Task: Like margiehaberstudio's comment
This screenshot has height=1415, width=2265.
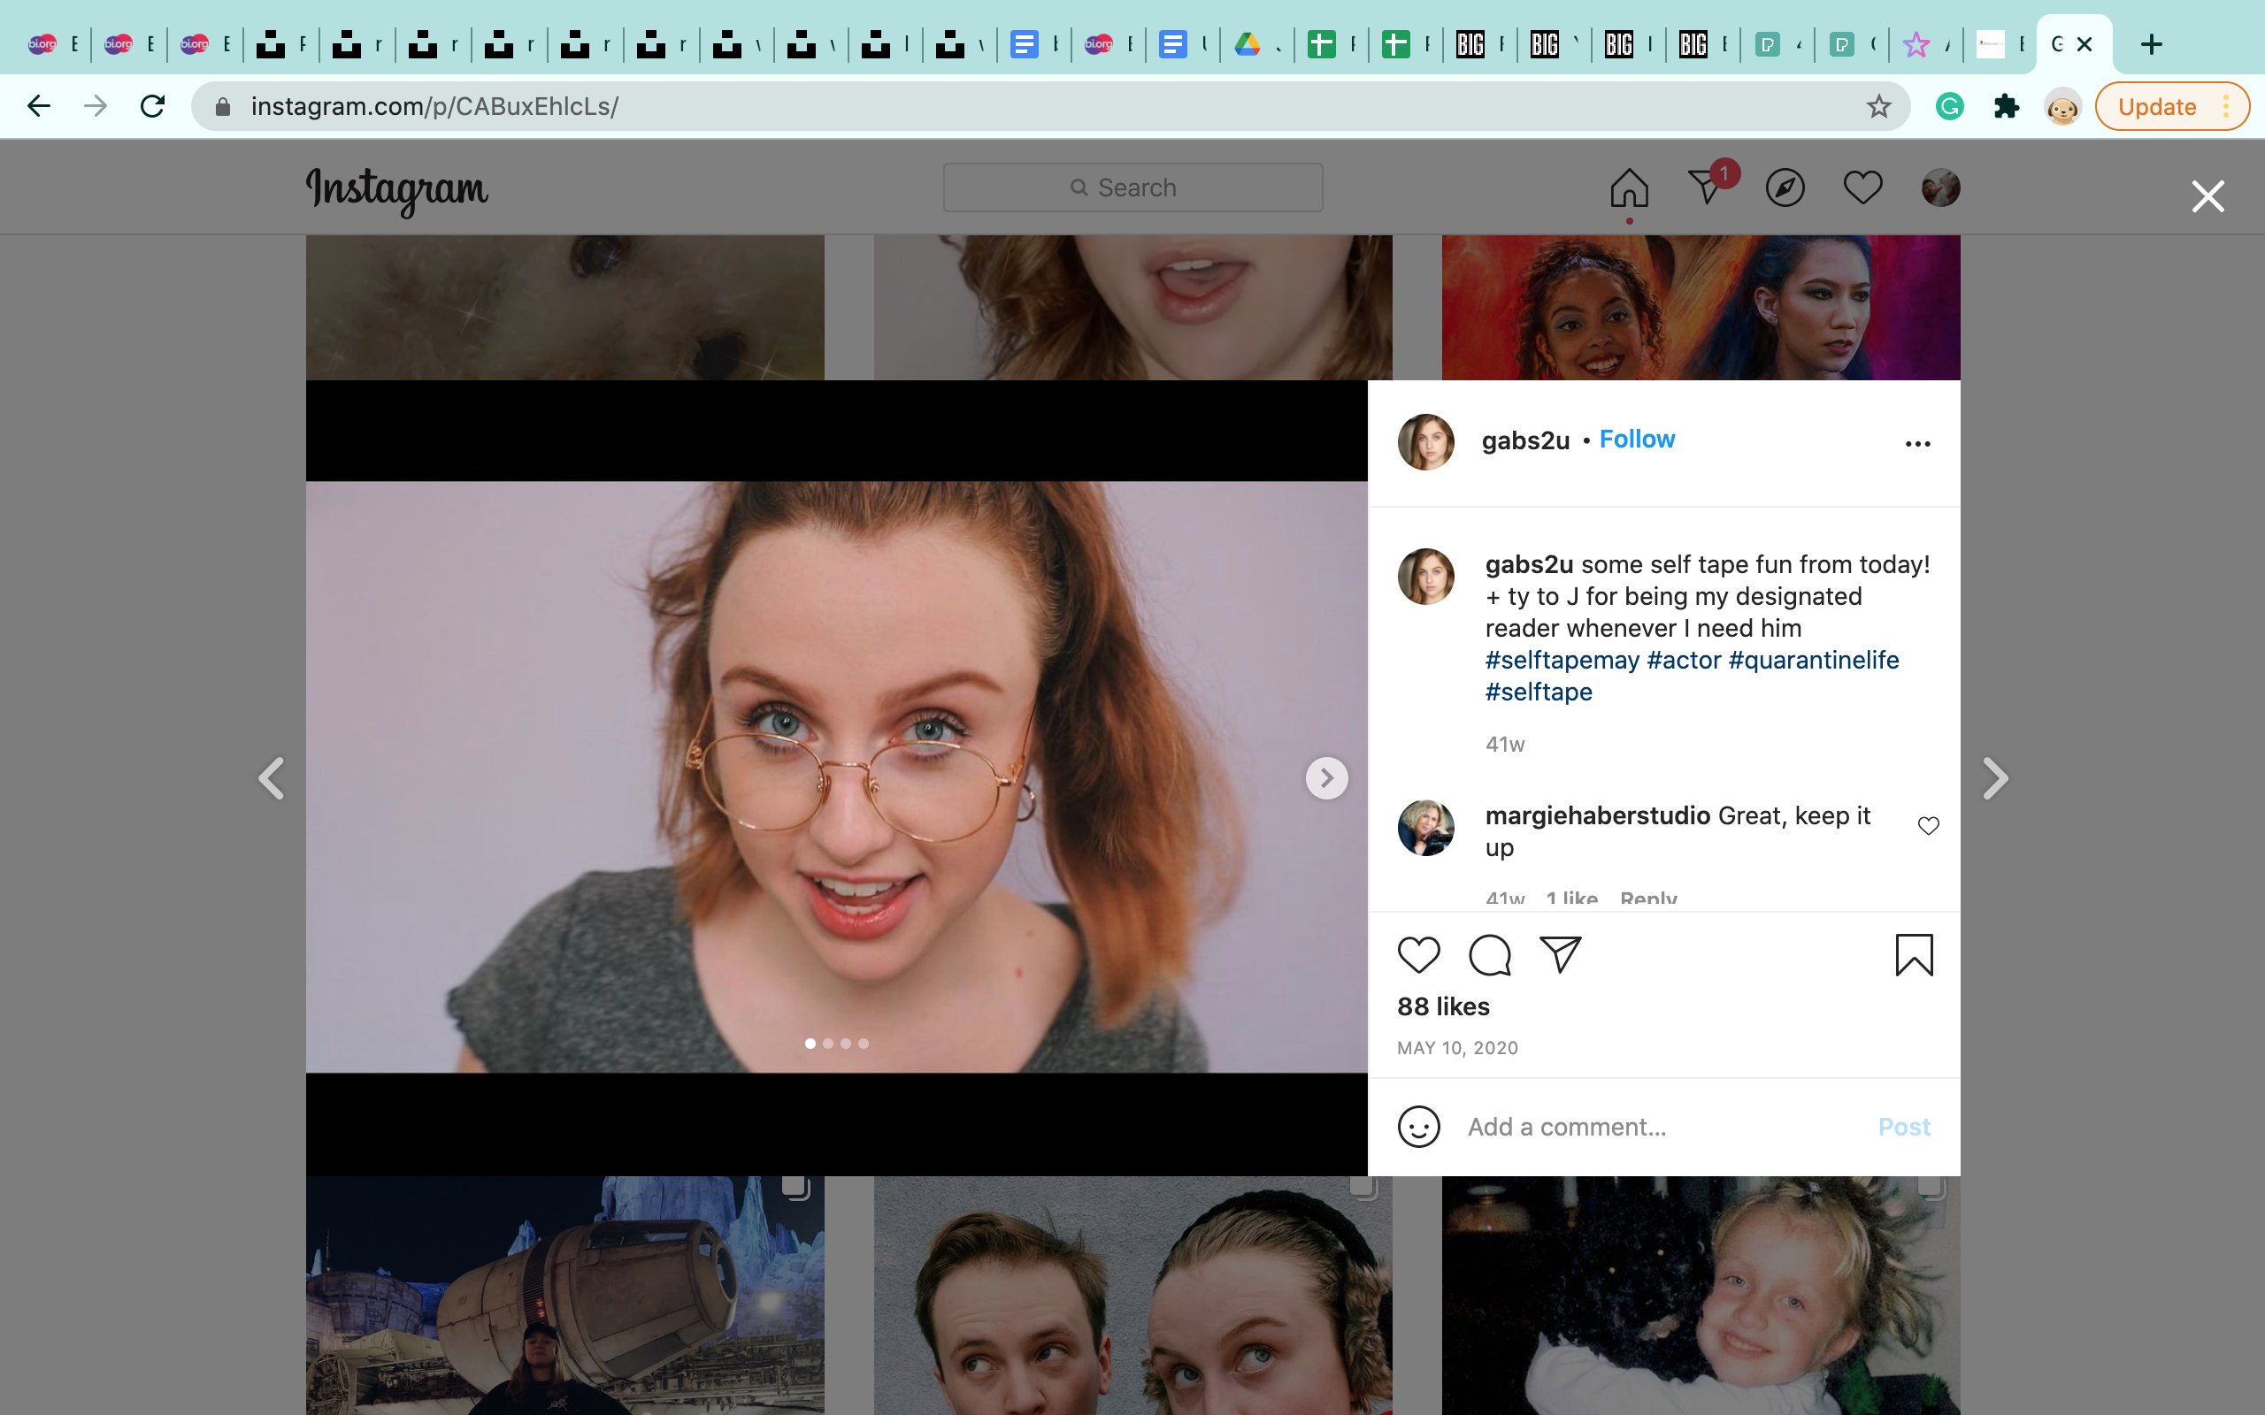Action: click(x=1928, y=825)
